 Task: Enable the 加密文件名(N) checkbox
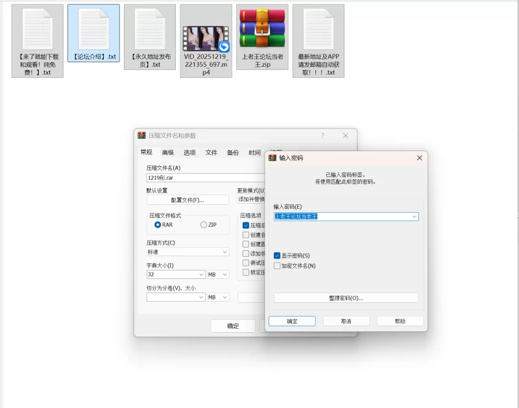pyautogui.click(x=277, y=266)
